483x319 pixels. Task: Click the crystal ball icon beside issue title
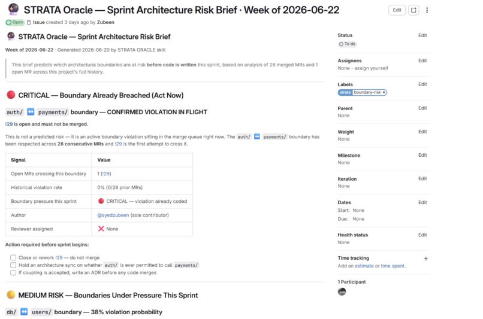pyautogui.click(x=13, y=9)
